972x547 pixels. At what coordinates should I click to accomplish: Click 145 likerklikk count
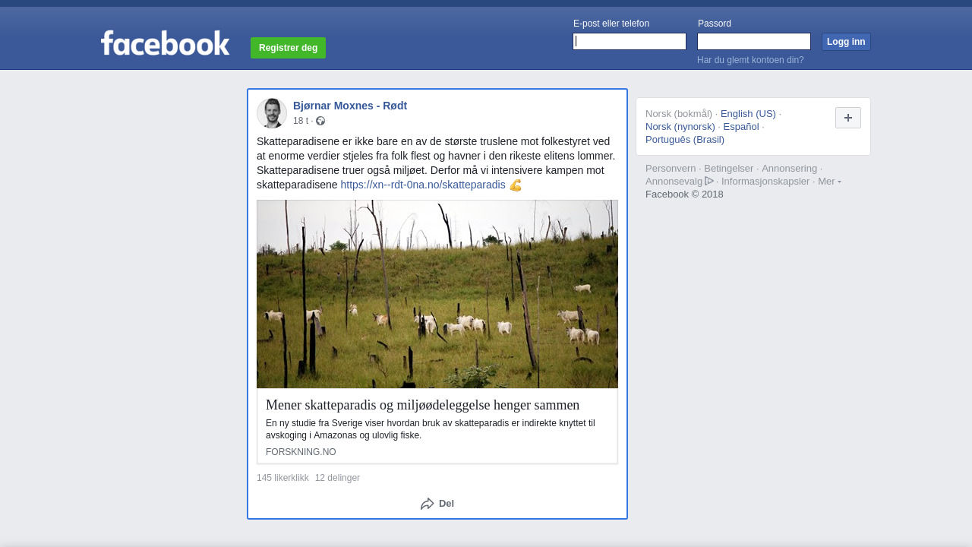282,478
